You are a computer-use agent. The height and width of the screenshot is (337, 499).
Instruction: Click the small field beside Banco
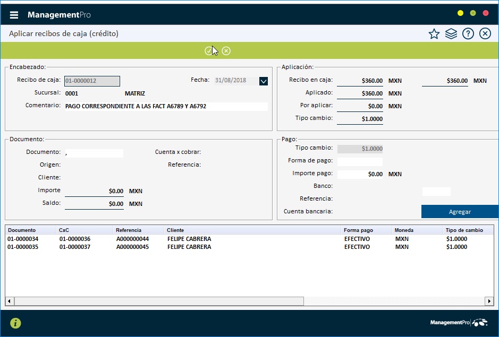436,192
